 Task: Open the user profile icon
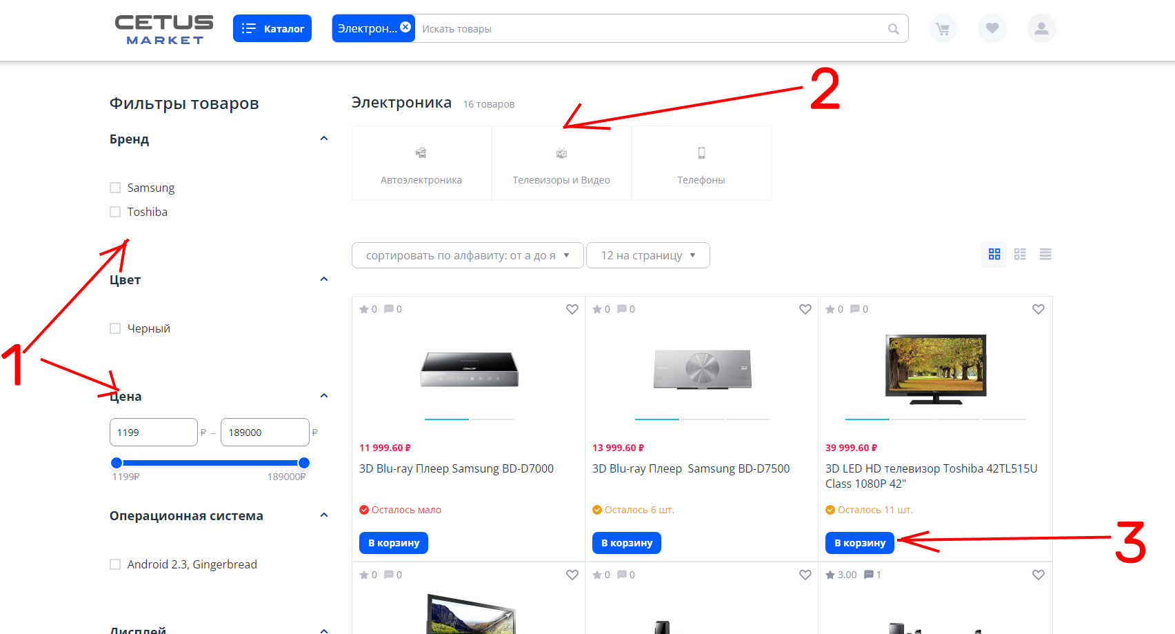point(1041,29)
